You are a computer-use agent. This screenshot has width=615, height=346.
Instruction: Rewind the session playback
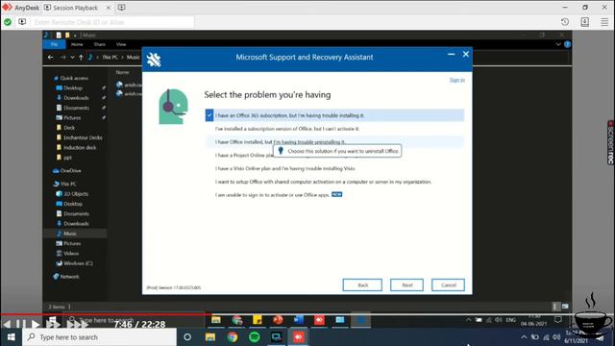pos(7,324)
